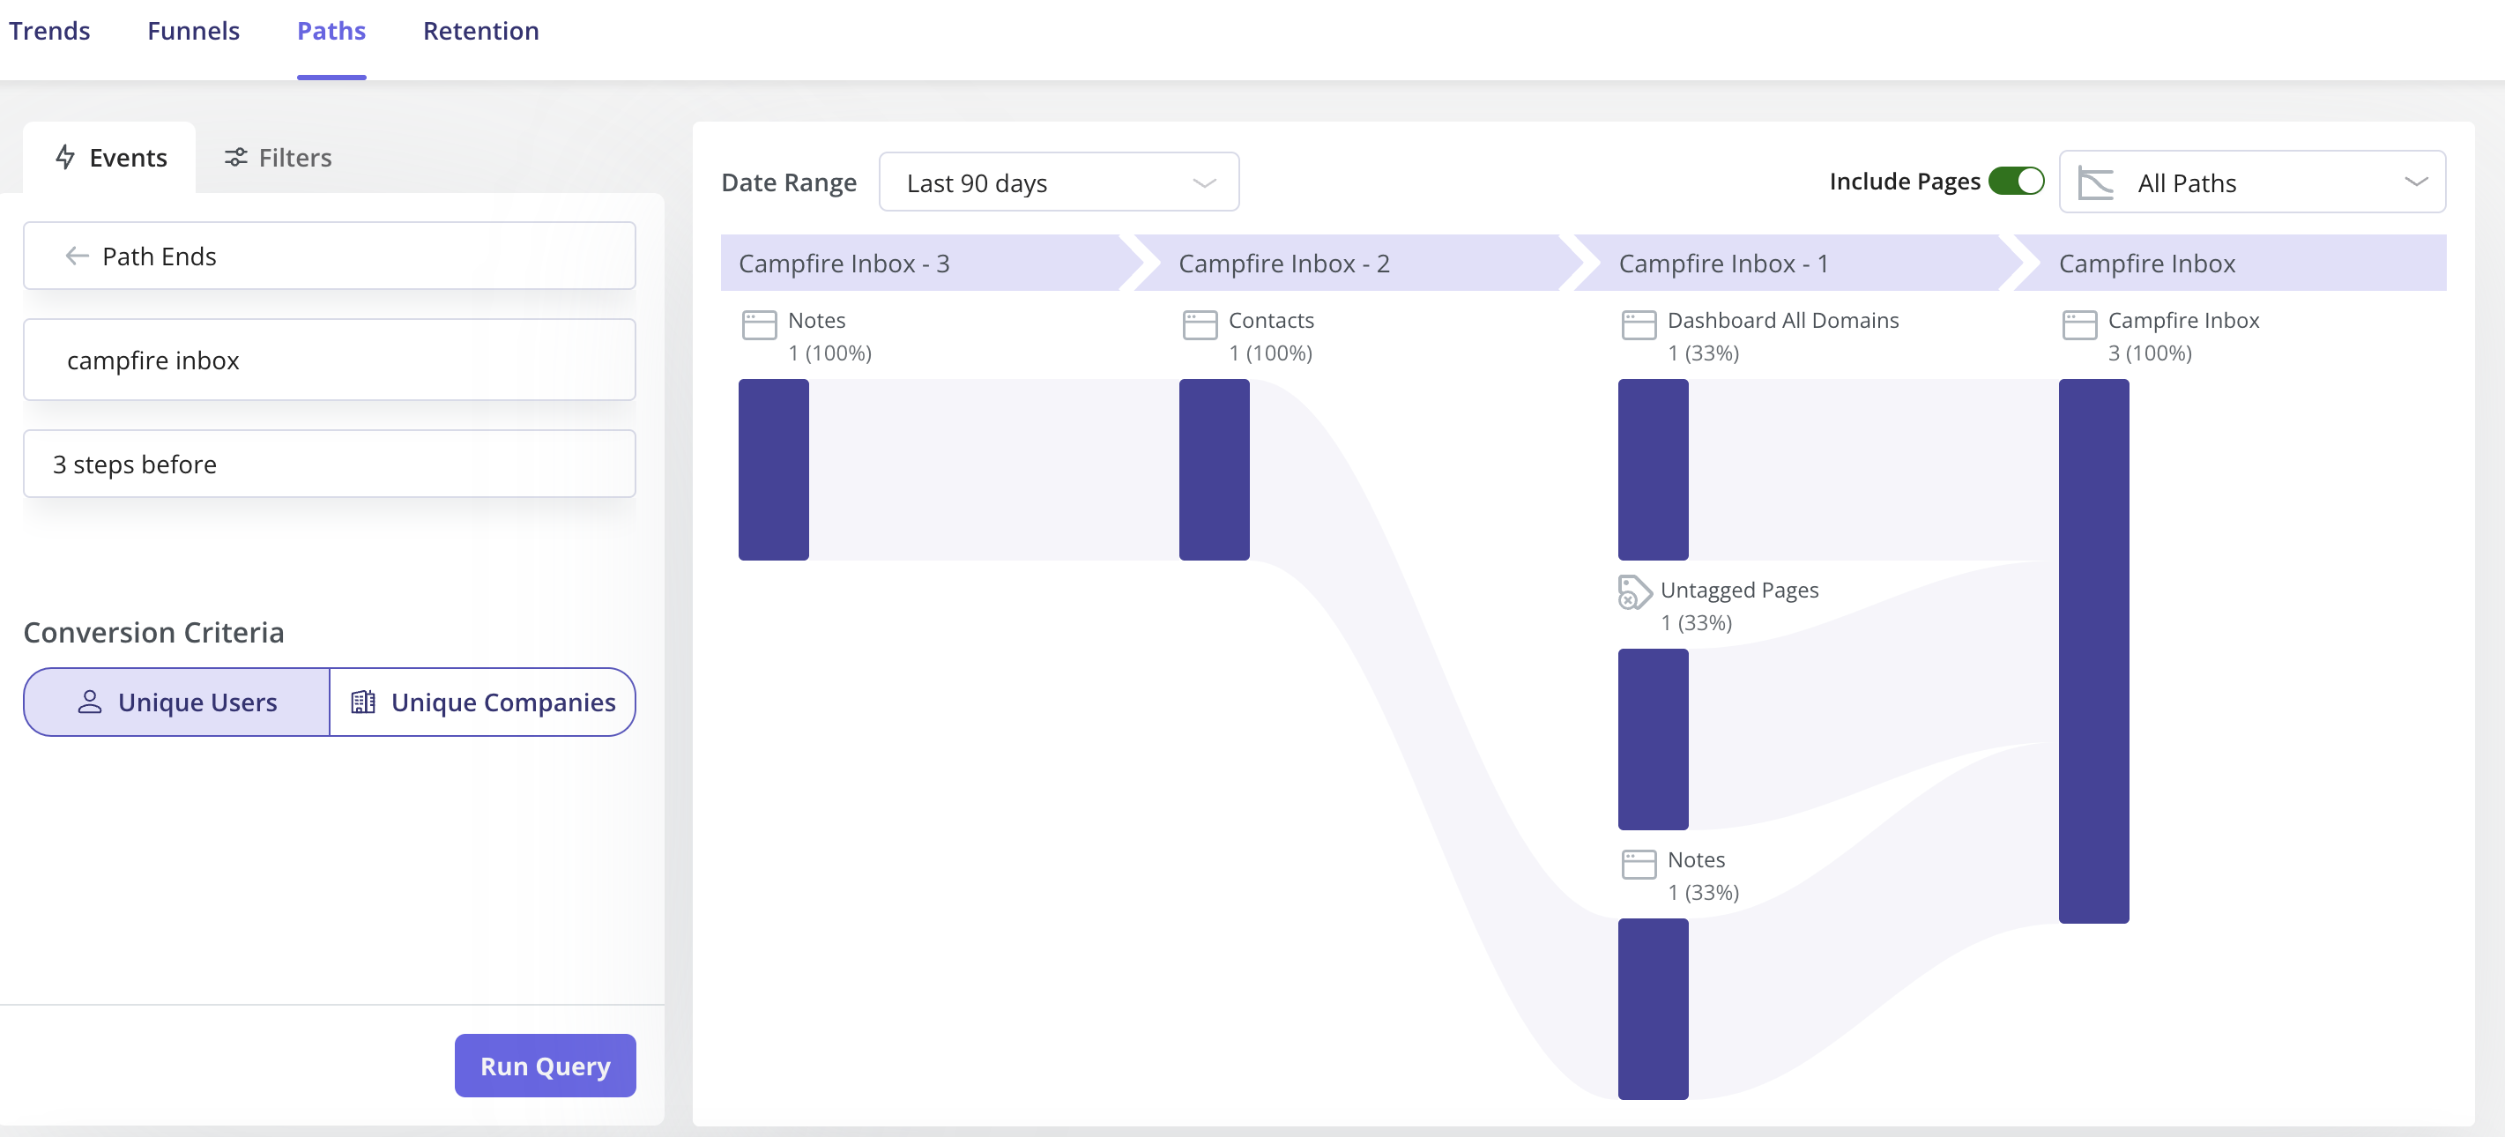Open the 3 steps before selector
The height and width of the screenshot is (1137, 2505).
click(x=330, y=464)
